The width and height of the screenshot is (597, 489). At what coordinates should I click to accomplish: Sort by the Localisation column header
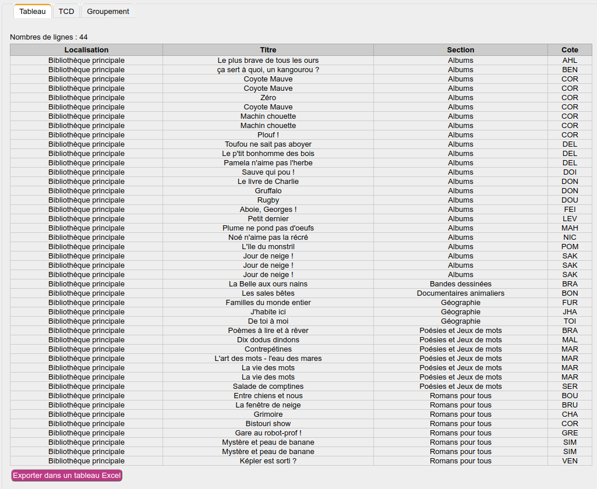(x=86, y=49)
